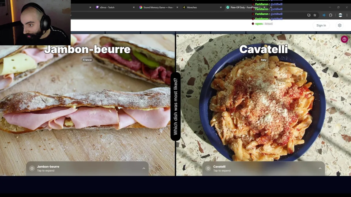351x197 pixels.
Task: Click the FoodGuessr globe favicon
Action: 228,7
